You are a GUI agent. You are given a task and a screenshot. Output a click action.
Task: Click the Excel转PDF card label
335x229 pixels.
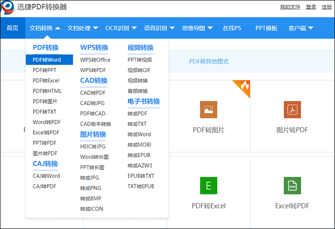pyautogui.click(x=292, y=206)
